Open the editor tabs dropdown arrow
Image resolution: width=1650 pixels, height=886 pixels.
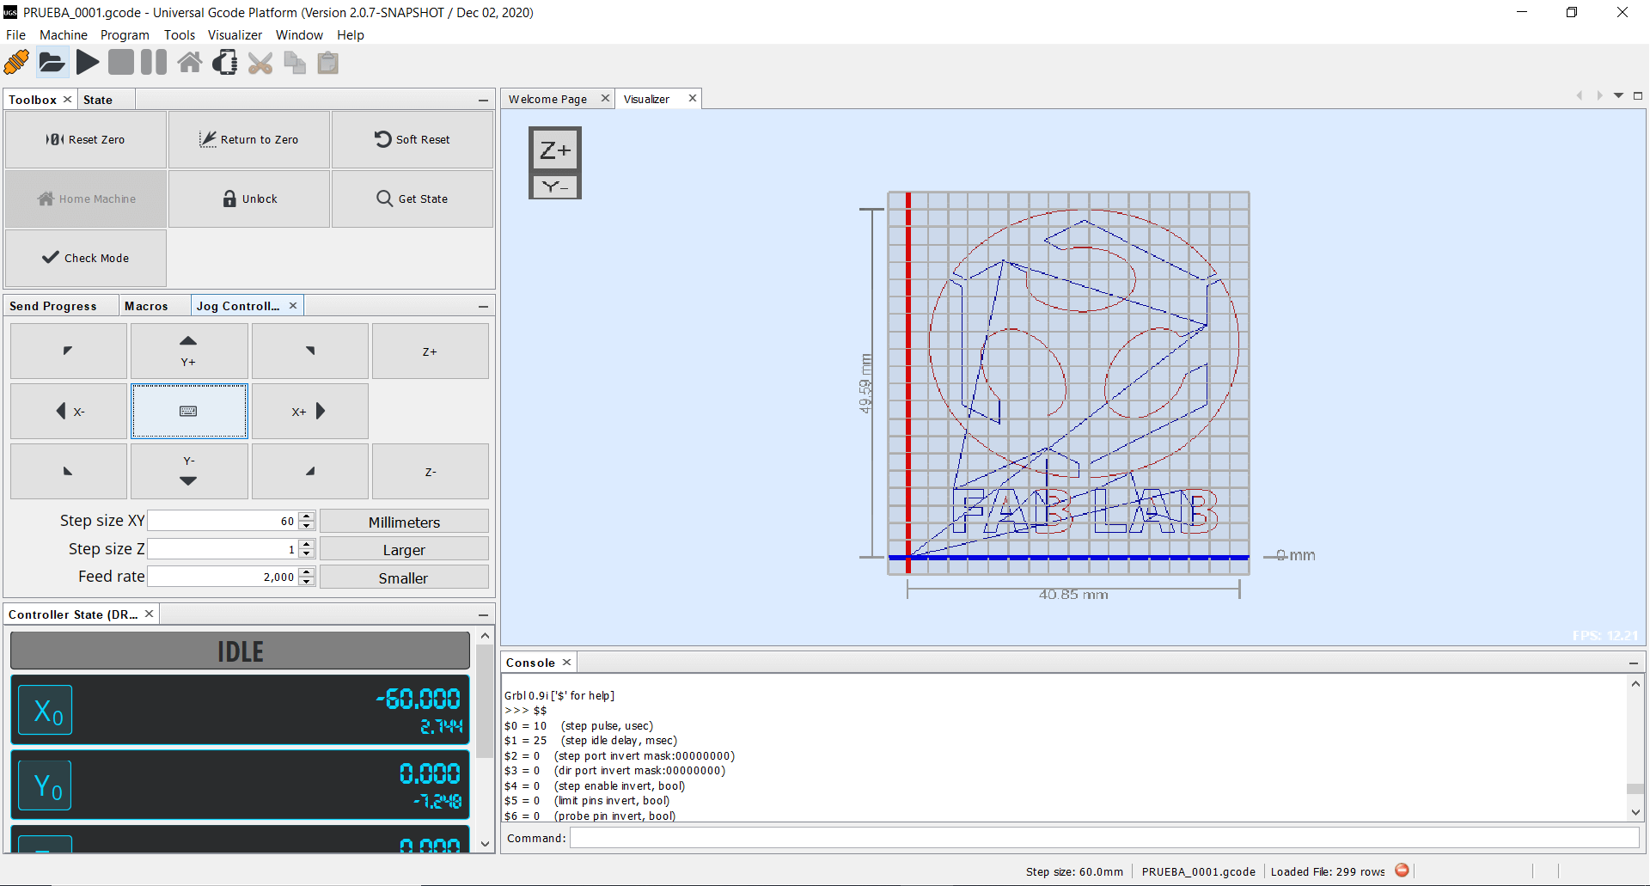coord(1618,96)
